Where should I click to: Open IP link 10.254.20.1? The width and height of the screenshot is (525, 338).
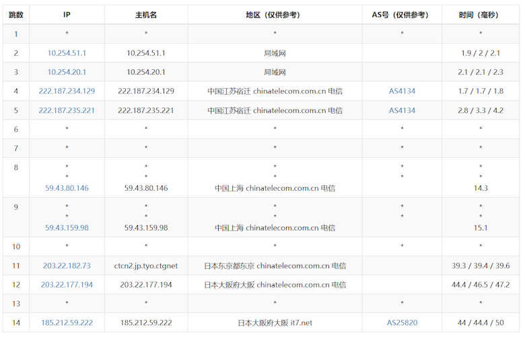coord(67,72)
